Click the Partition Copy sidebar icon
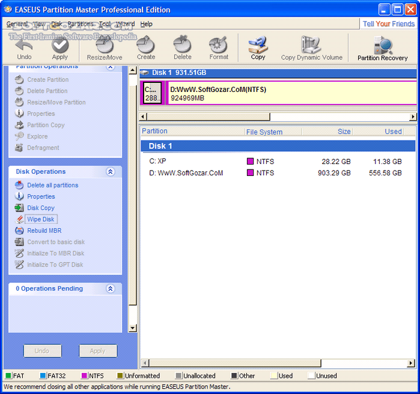 19,125
